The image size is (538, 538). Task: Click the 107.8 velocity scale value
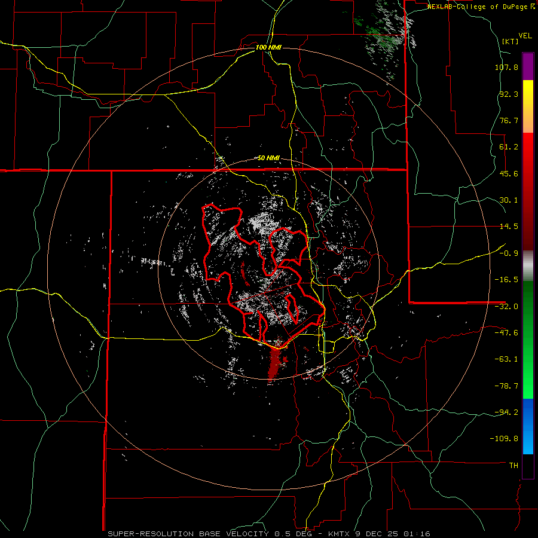pyautogui.click(x=506, y=67)
